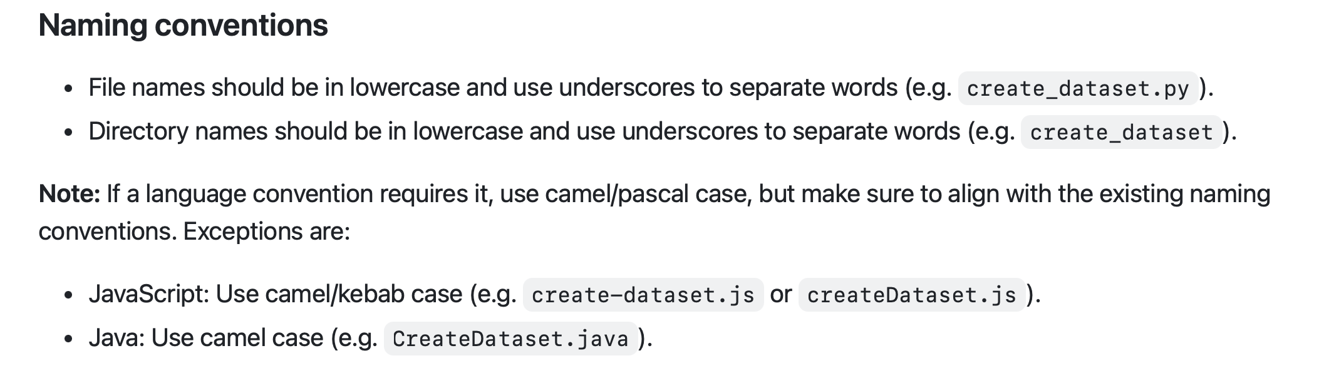Click the "Naming conventions" heading
1324x378 pixels.
[183, 26]
